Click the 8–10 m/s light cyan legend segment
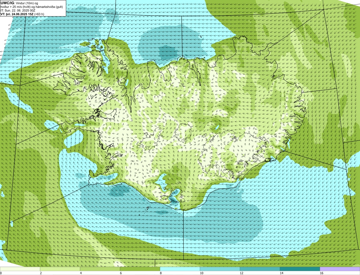The height and width of the screenshot is (275, 360). click(x=180, y=269)
